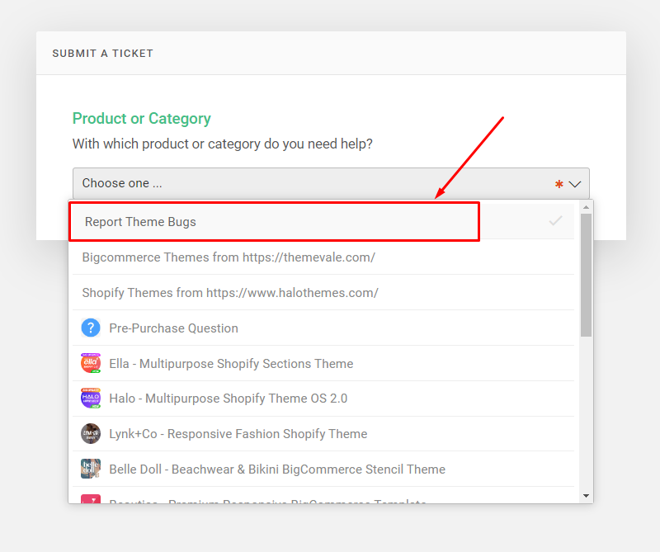Viewport: 660px width, 552px height.
Task: Click the dropdown list scrollbar thumb
Action: pyautogui.click(x=586, y=275)
